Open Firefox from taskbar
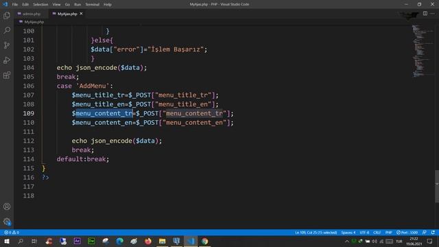This screenshot has width=439, height=247. coord(148,241)
